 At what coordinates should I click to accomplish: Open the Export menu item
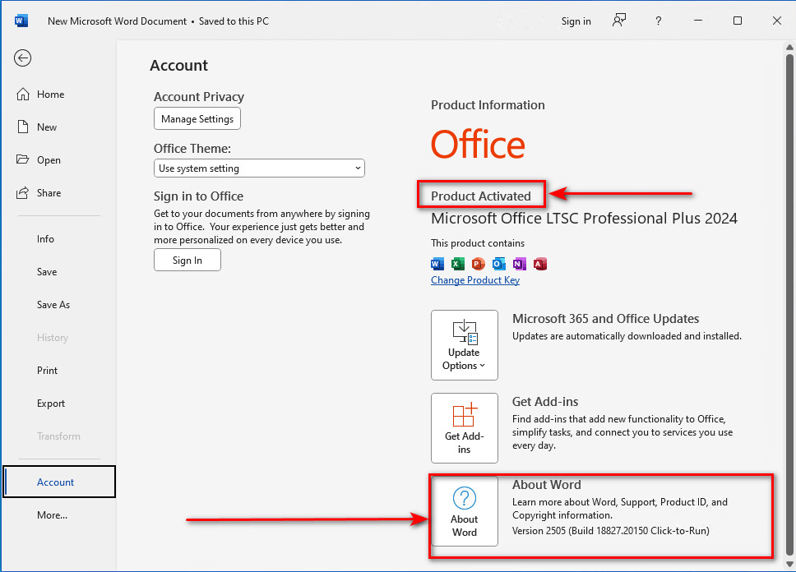[51, 404]
